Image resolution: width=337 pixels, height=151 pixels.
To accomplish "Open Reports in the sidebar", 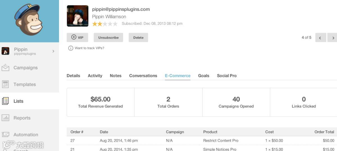I will pos(22,118).
